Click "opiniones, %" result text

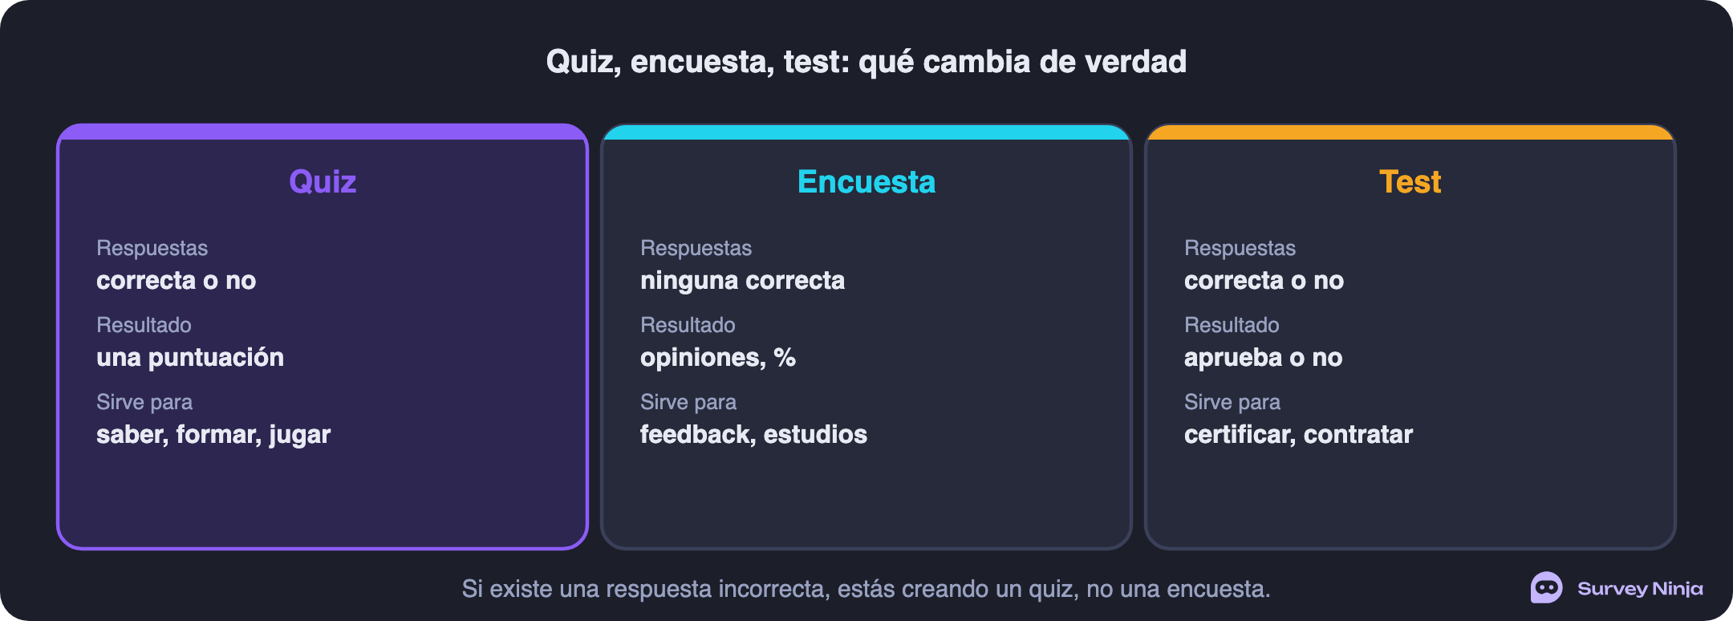pyautogui.click(x=718, y=357)
